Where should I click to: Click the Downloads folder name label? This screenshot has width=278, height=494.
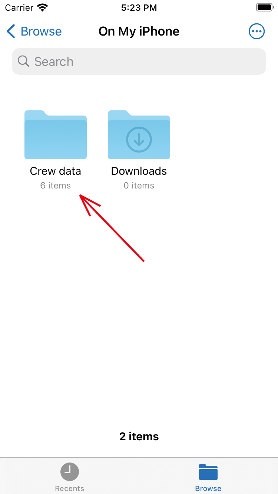tap(139, 171)
